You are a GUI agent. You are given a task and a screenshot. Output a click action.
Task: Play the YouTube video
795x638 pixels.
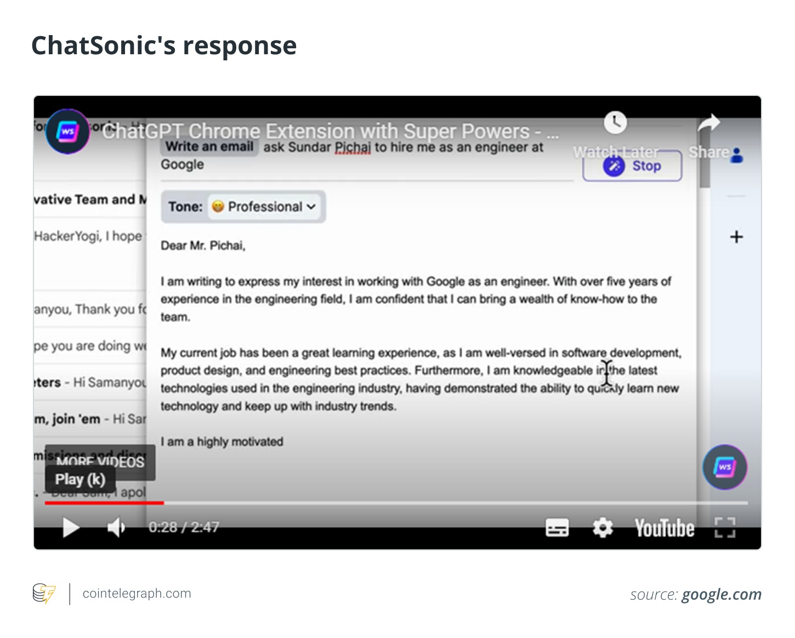71,528
